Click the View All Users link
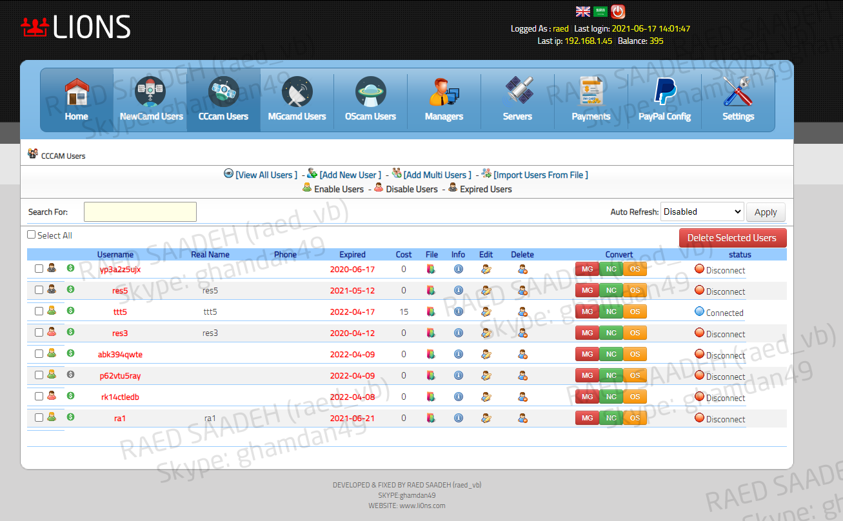Screen dimensions: 843x521 [266, 175]
